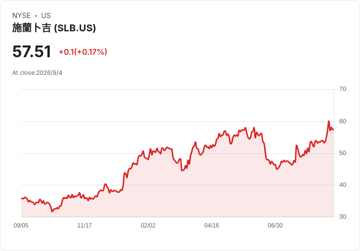Image resolution: width=360 pixels, height=251 pixels.
Task: Click the At close 2026/9/4 timestamp
Action: 37,73
